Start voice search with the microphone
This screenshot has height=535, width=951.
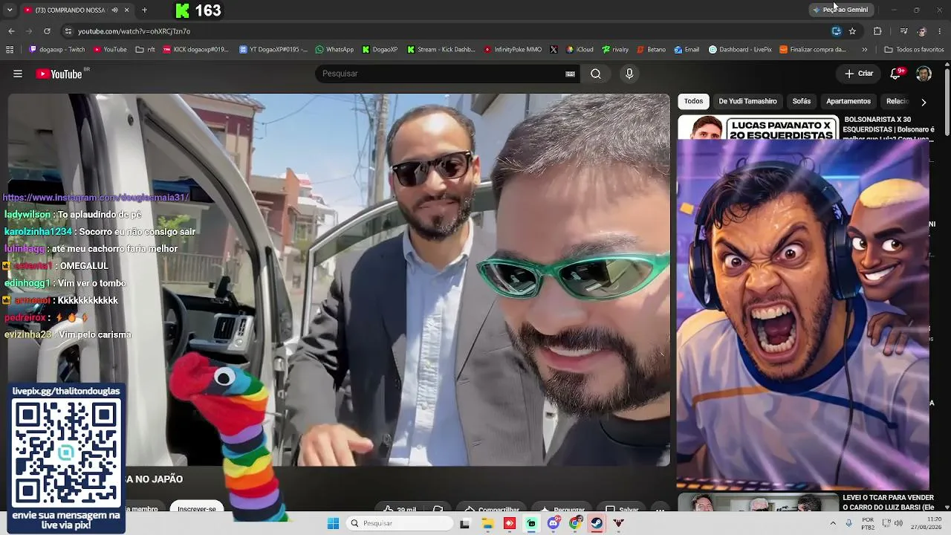point(629,74)
